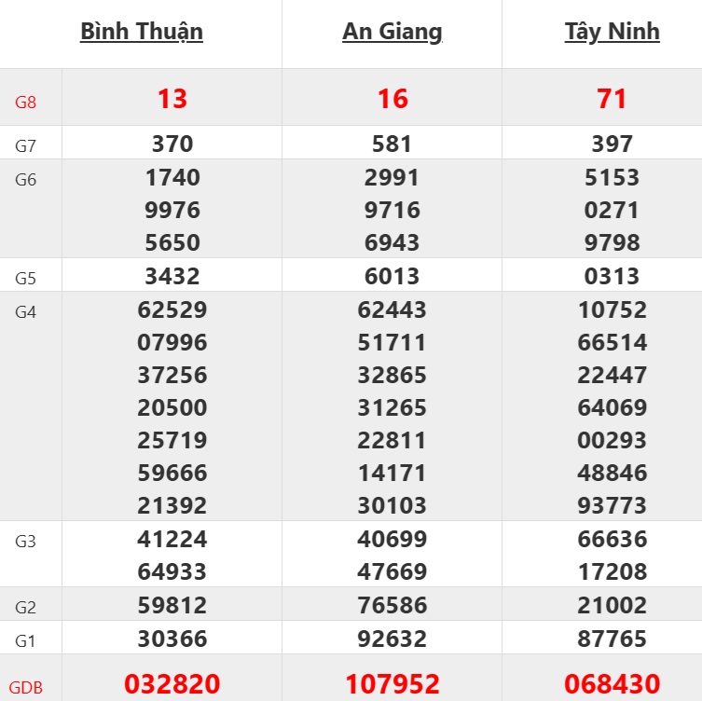Select the G1 prize row label

coord(25,641)
